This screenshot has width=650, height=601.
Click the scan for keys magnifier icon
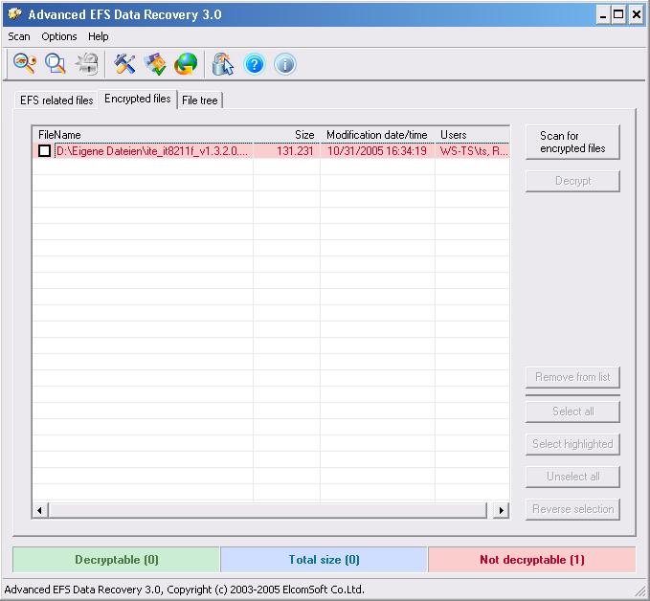pos(25,64)
